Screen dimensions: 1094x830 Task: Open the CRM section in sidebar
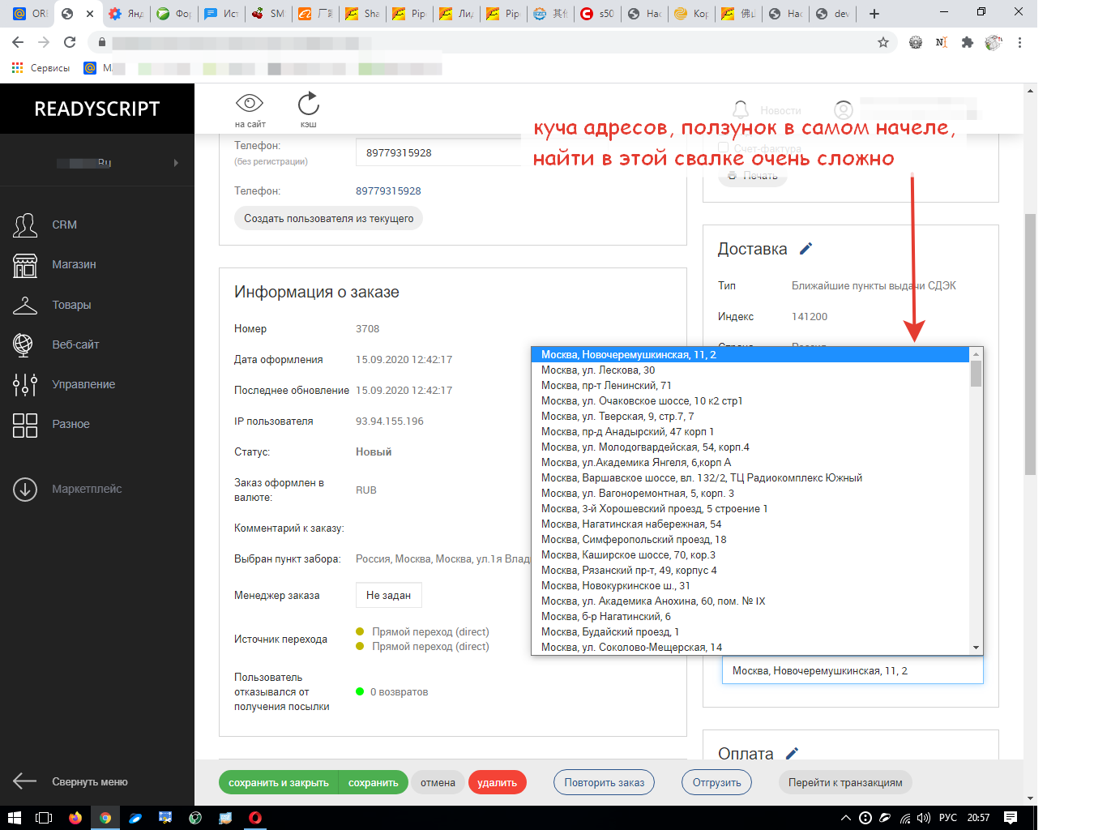[64, 225]
